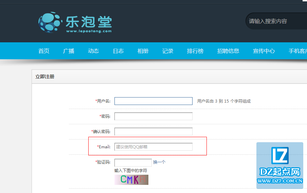307x193 pixels.
Task: Click the Email field with QQ邮箱 hint
Action: tap(153, 147)
